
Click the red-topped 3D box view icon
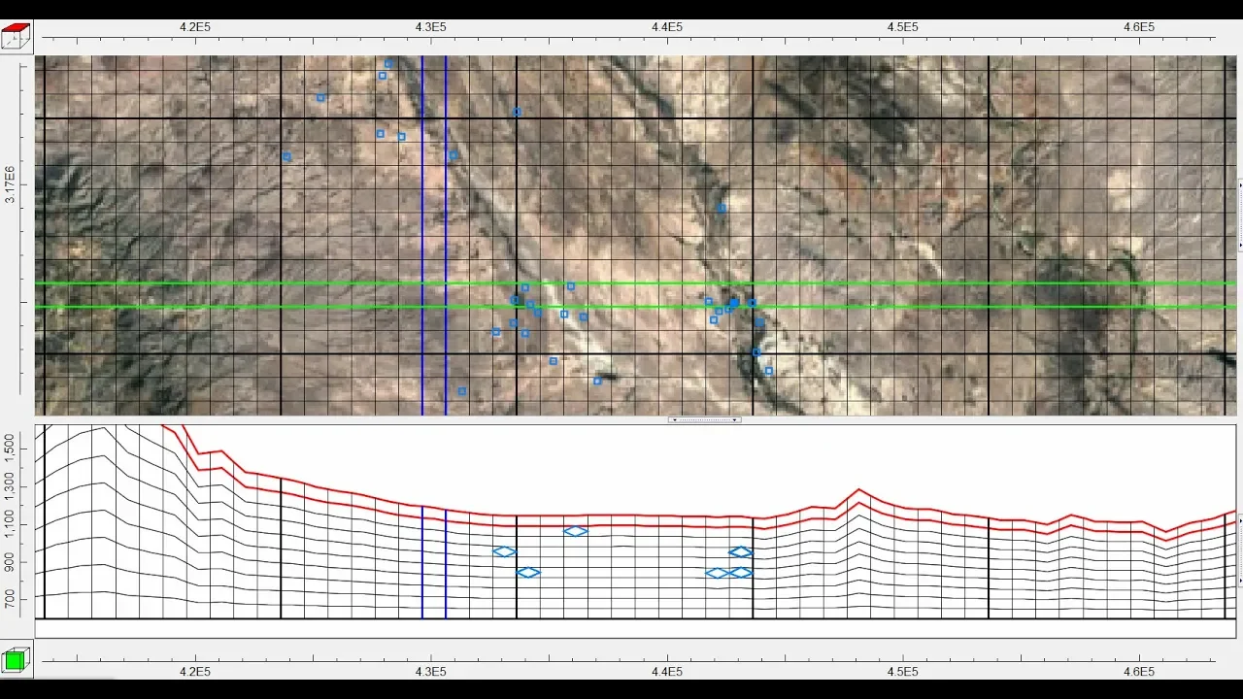pyautogui.click(x=17, y=39)
